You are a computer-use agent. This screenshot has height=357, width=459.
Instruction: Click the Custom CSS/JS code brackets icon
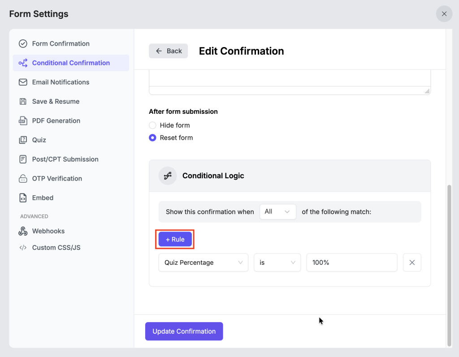(x=23, y=248)
